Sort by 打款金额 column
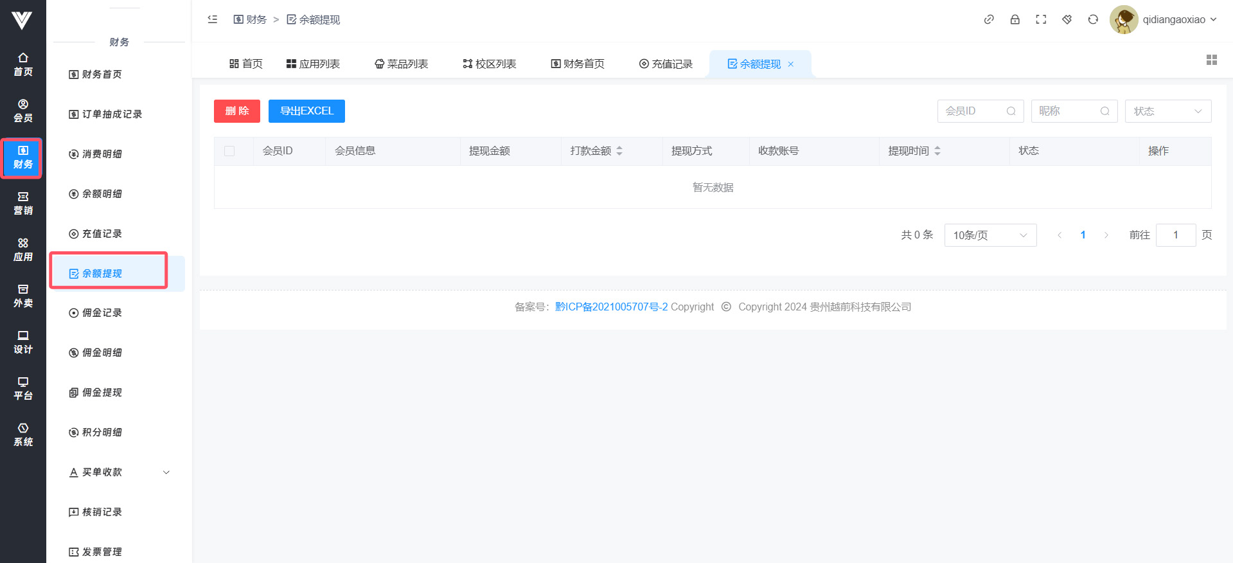This screenshot has height=563, width=1233. [619, 151]
